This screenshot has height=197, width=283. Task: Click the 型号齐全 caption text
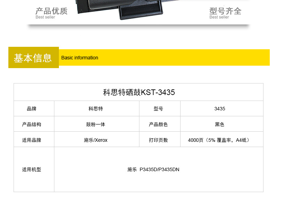[x=225, y=11]
